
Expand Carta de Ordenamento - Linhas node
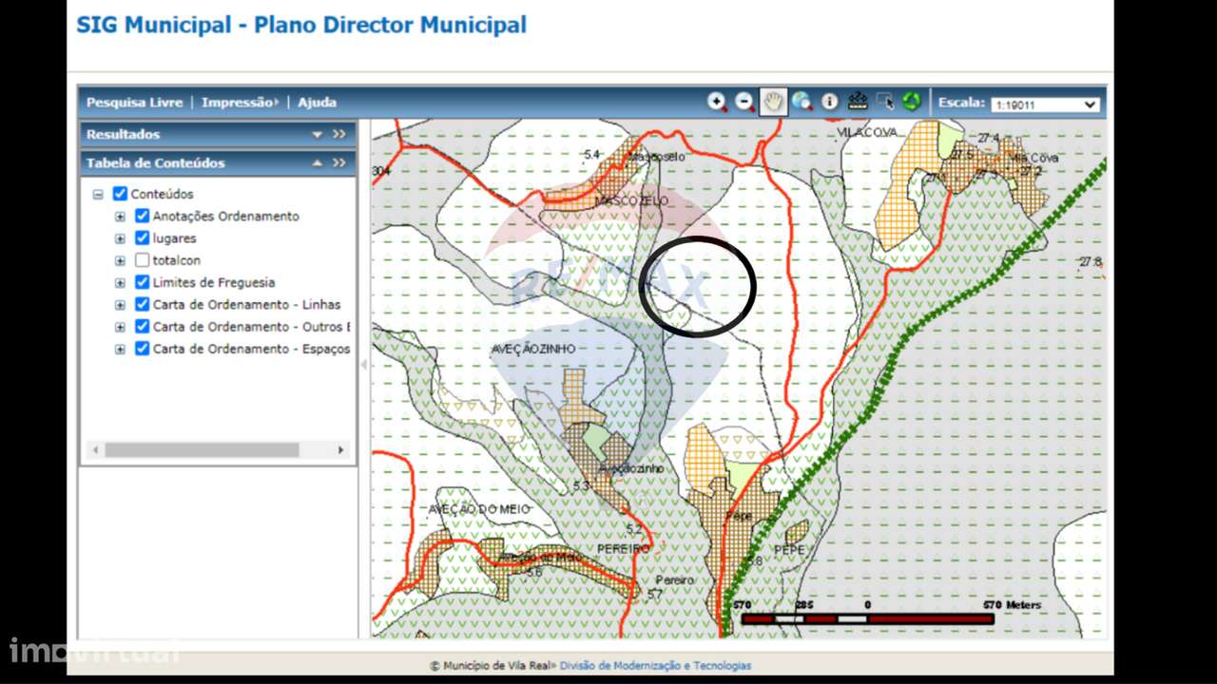coord(120,305)
